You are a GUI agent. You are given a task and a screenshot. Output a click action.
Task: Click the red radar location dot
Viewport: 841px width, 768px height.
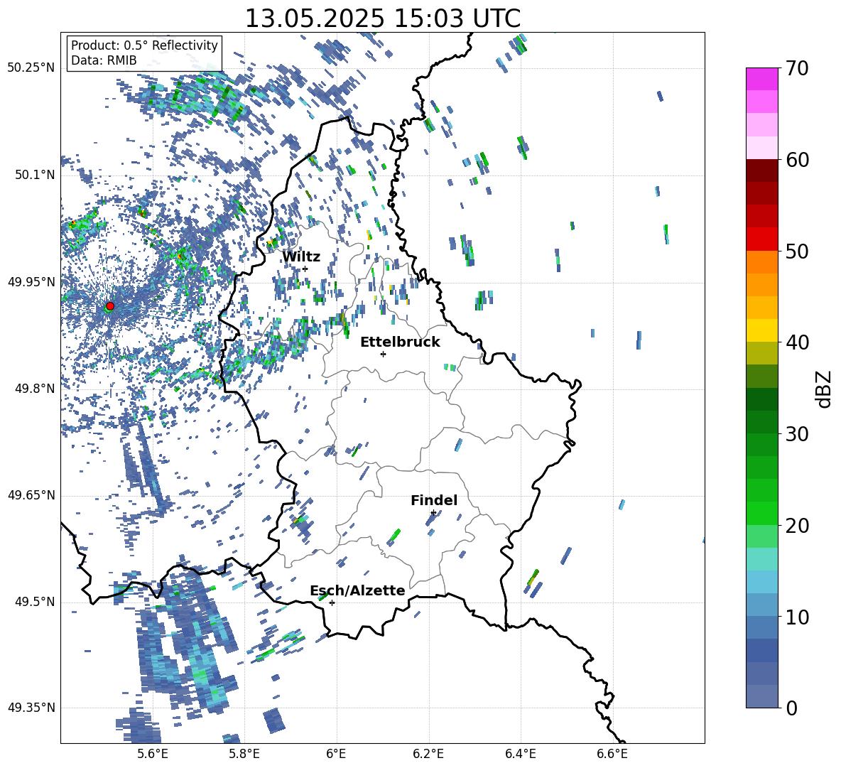tap(110, 305)
